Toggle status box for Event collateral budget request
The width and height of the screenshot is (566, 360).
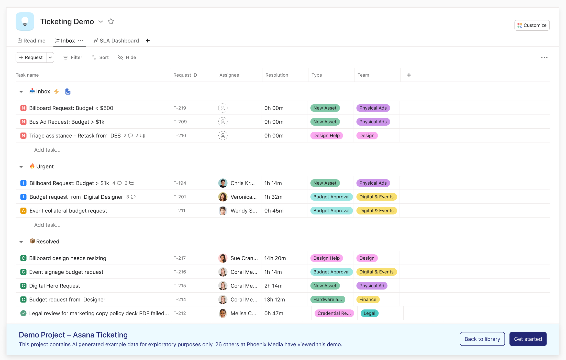pos(23,211)
